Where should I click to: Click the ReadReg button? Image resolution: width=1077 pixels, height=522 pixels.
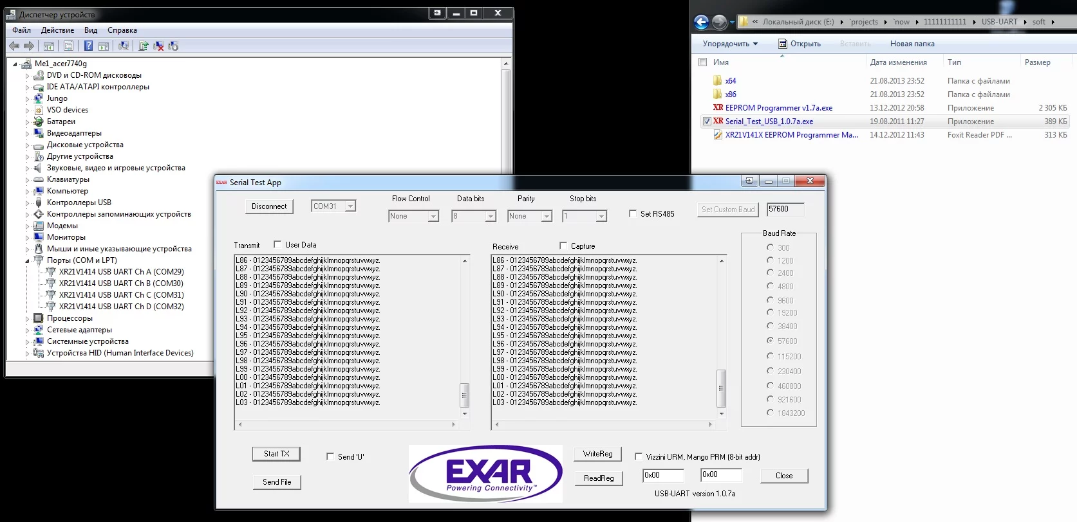point(599,478)
